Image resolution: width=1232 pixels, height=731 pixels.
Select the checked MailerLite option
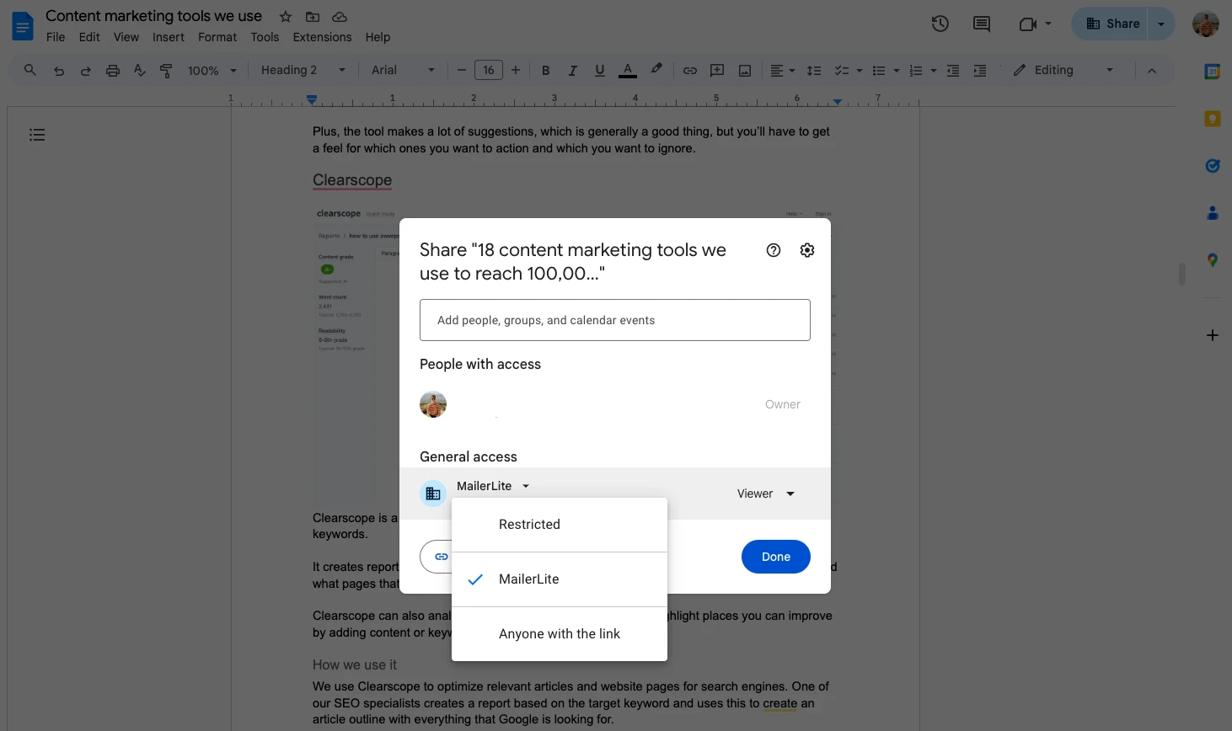click(x=529, y=579)
